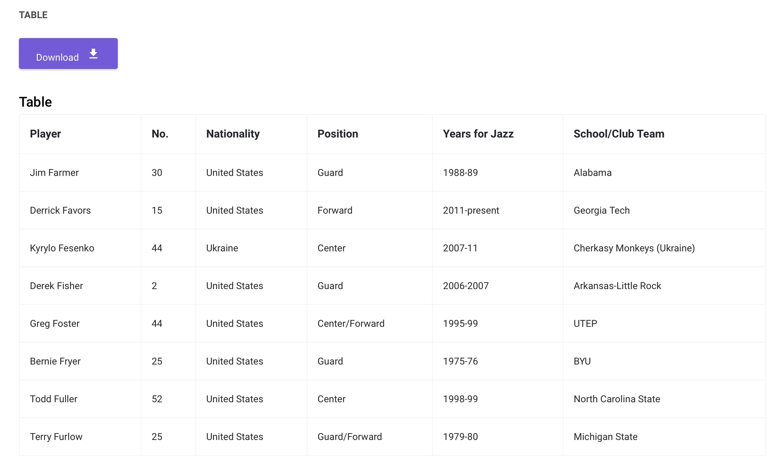Select the Bernie Fryer player cell
This screenshot has width=772, height=465.
80,361
